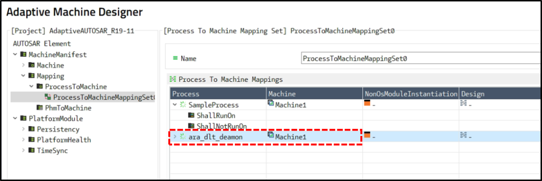
Task: Click the SampleProcess process icon
Action: click(183, 104)
